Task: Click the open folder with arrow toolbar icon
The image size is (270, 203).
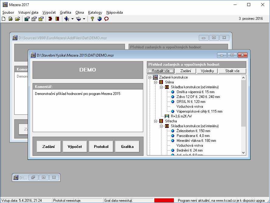Action: coord(17,19)
